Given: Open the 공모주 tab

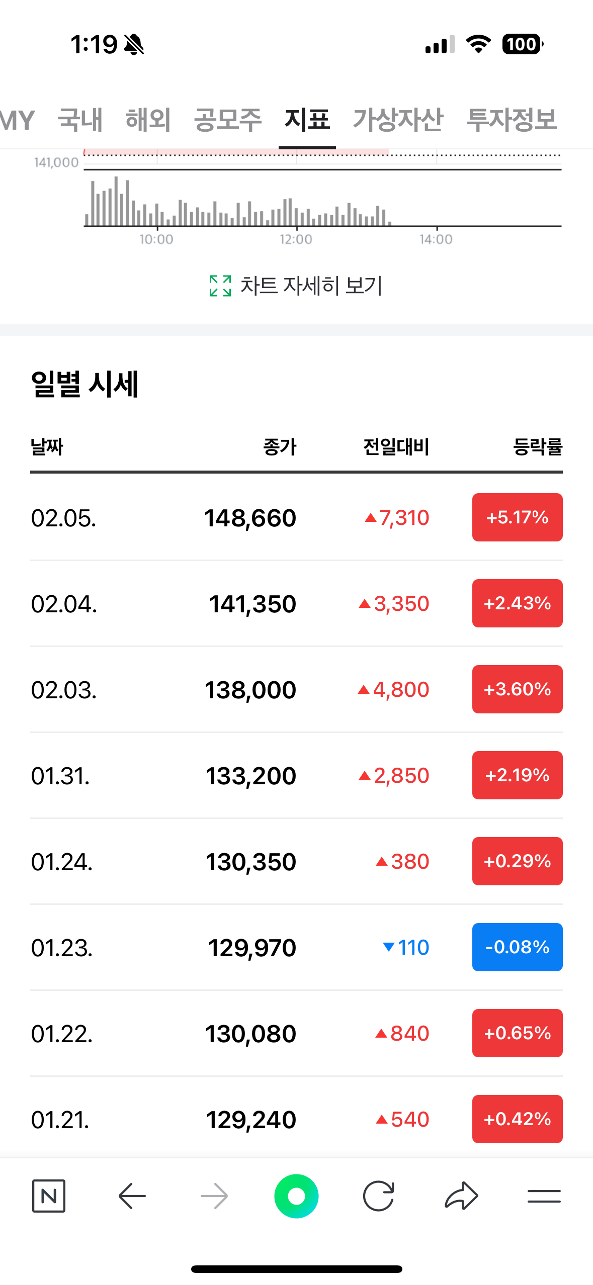Looking at the screenshot, I should pyautogui.click(x=228, y=120).
